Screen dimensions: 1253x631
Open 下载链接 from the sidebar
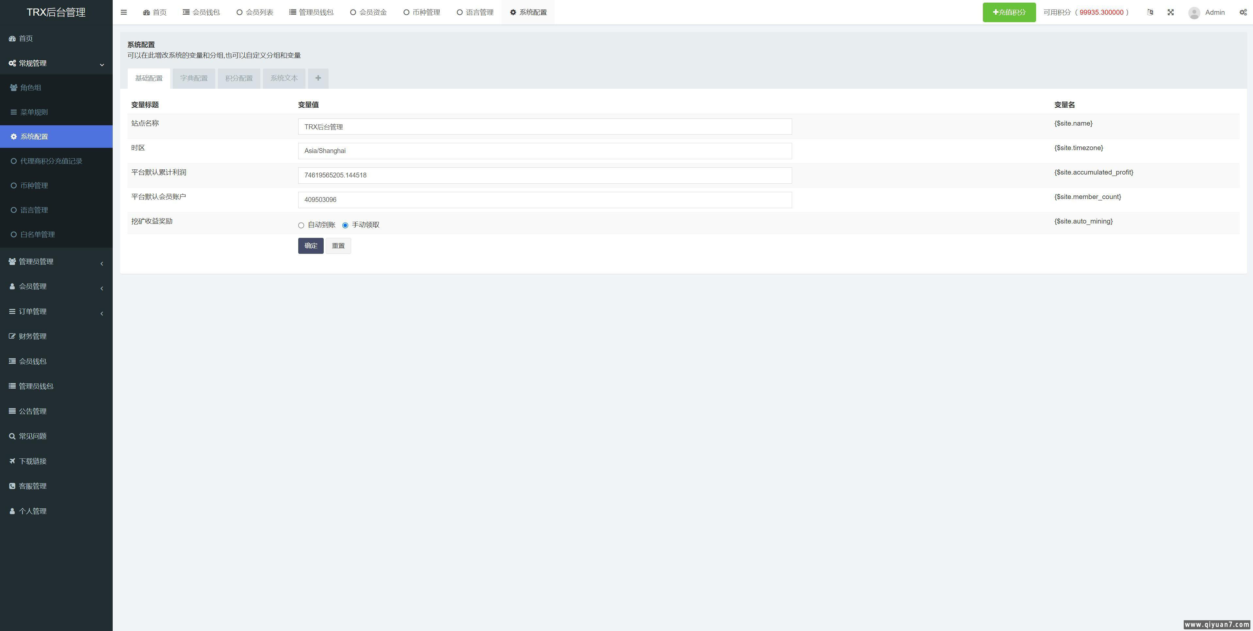tap(33, 461)
